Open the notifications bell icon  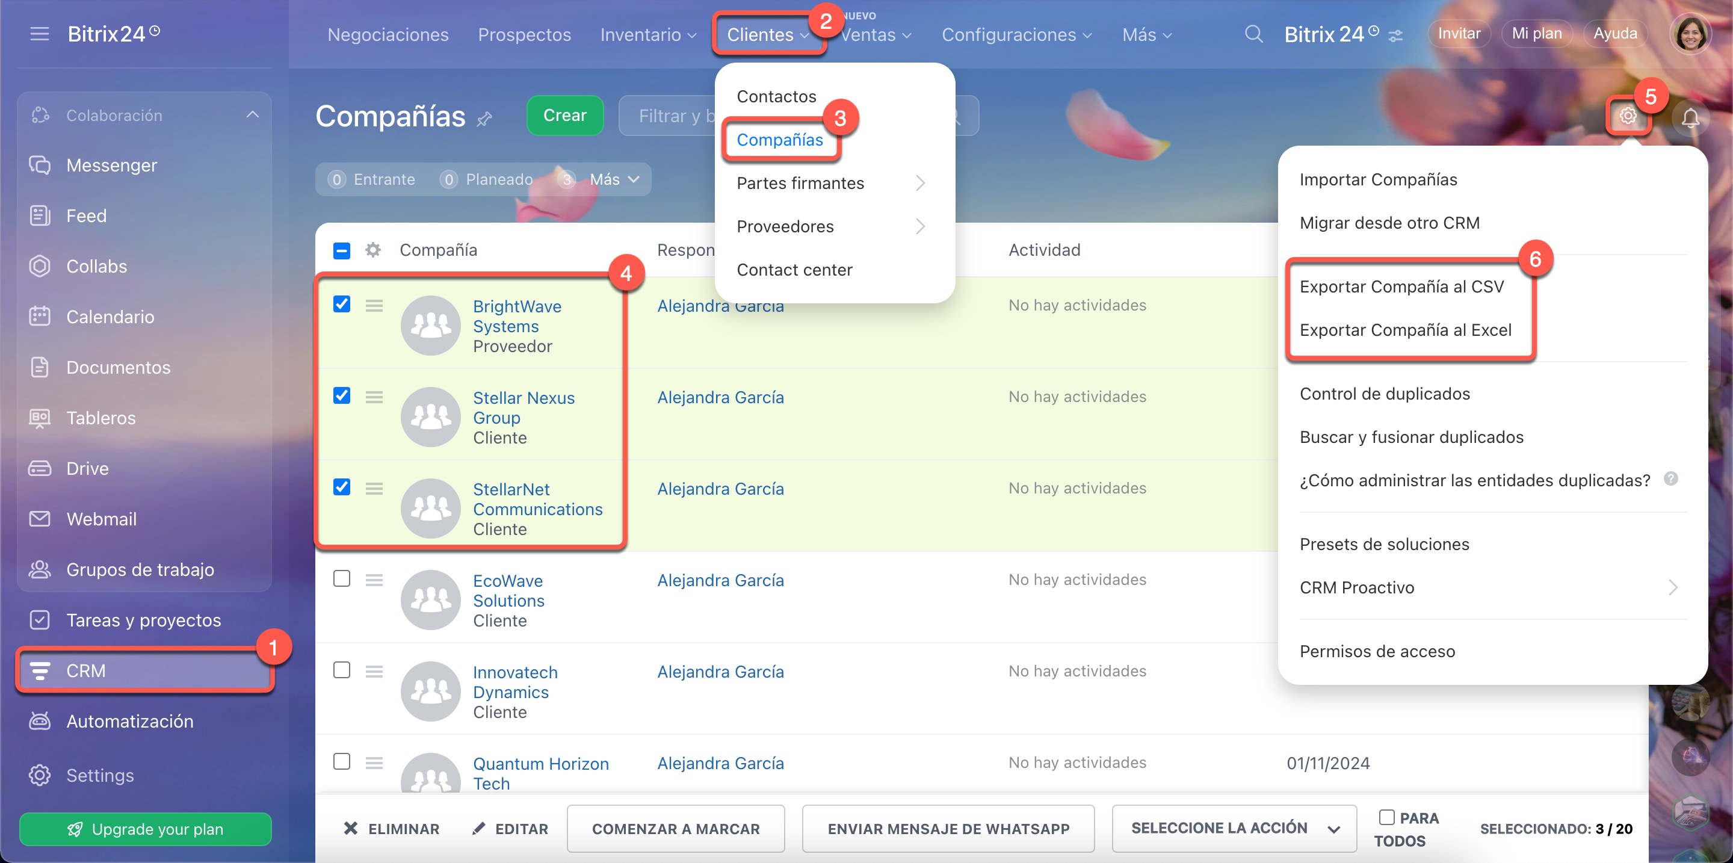tap(1690, 118)
